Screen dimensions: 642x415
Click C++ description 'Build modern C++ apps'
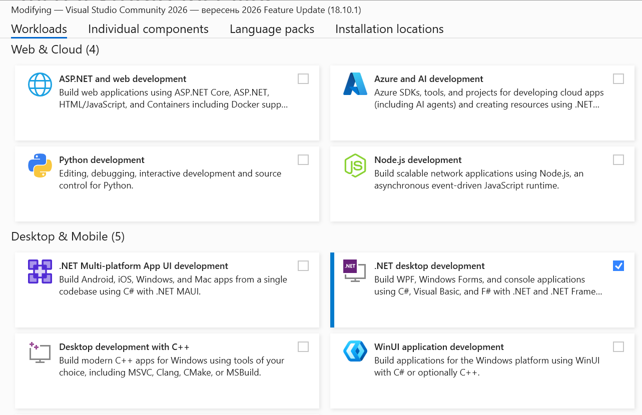172,366
